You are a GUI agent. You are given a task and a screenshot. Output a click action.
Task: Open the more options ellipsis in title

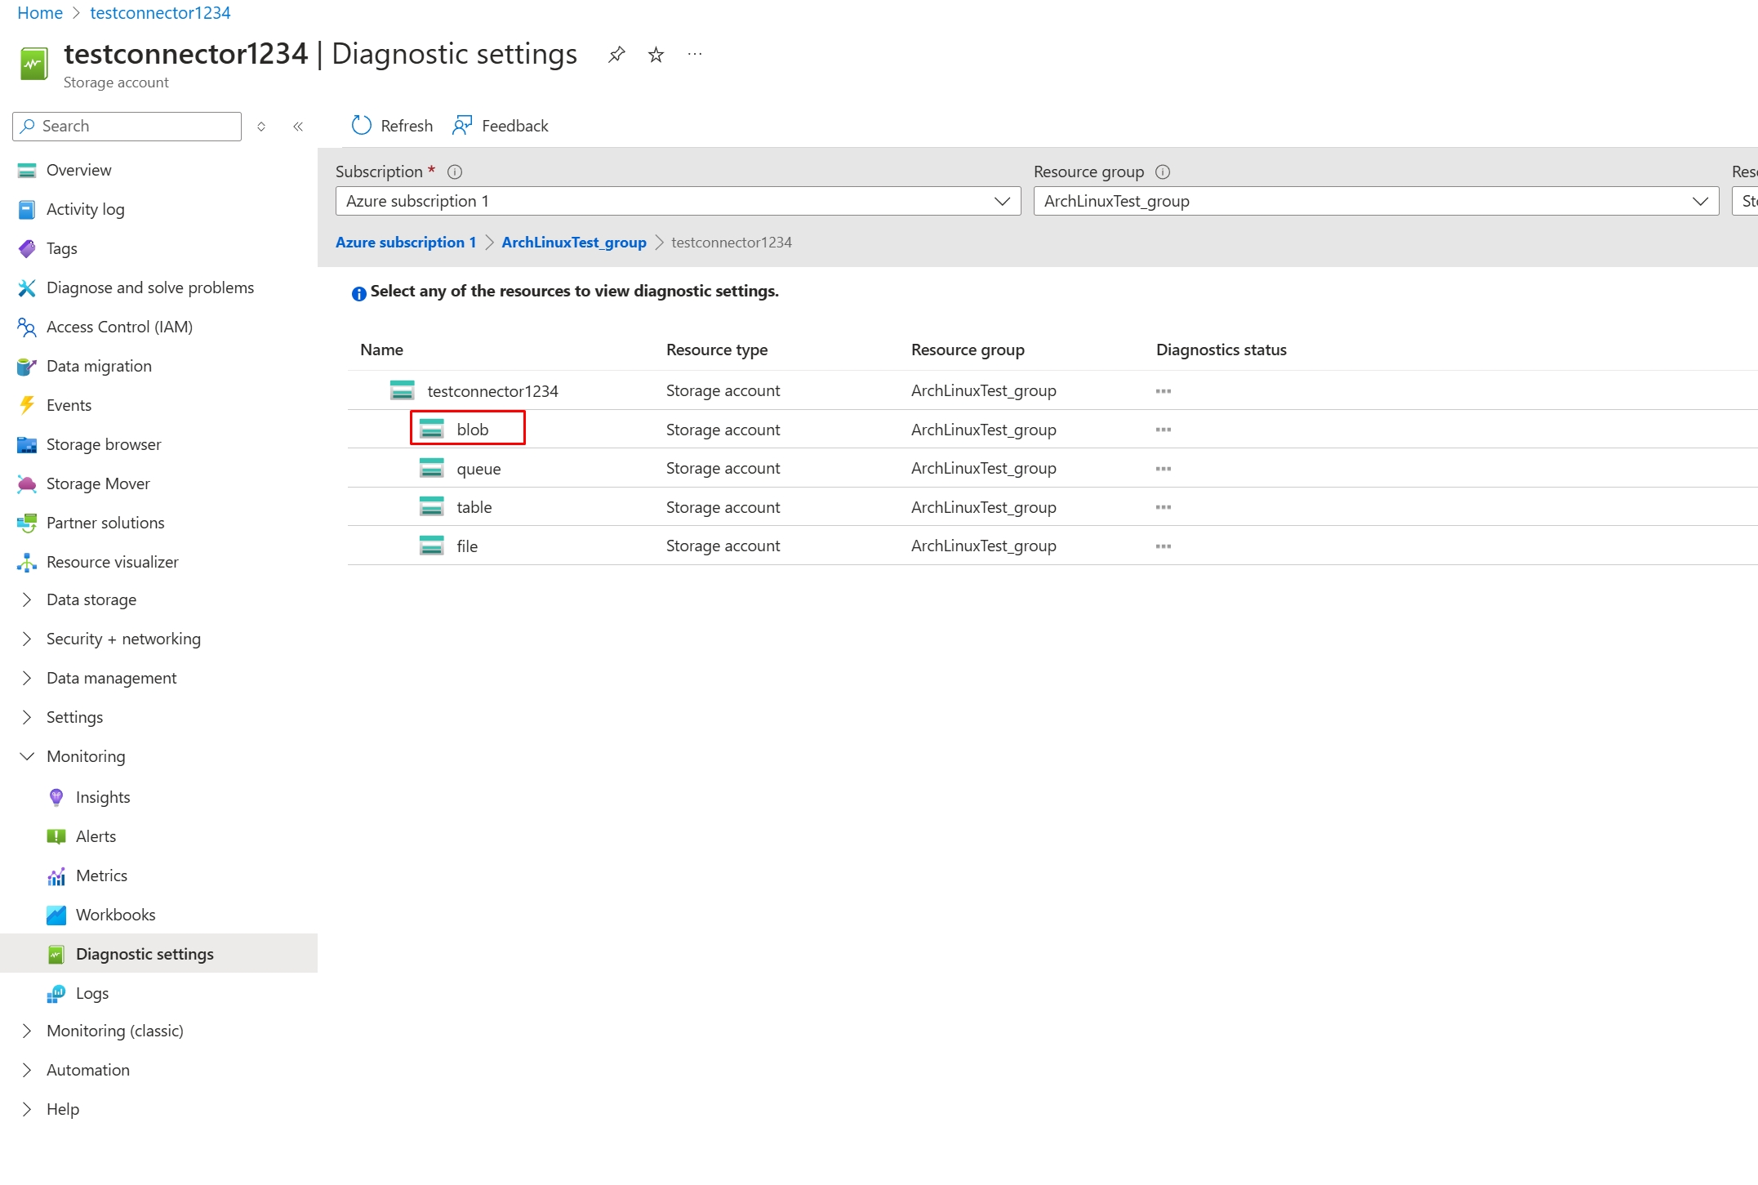pos(695,55)
